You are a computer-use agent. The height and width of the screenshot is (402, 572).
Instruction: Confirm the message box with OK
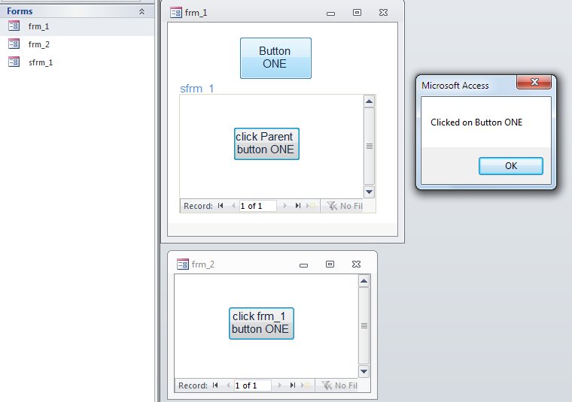click(x=511, y=166)
